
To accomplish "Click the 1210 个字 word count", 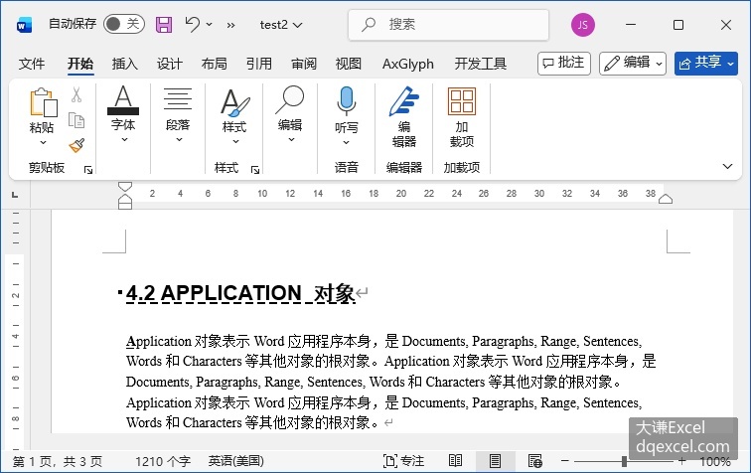I will 162,461.
